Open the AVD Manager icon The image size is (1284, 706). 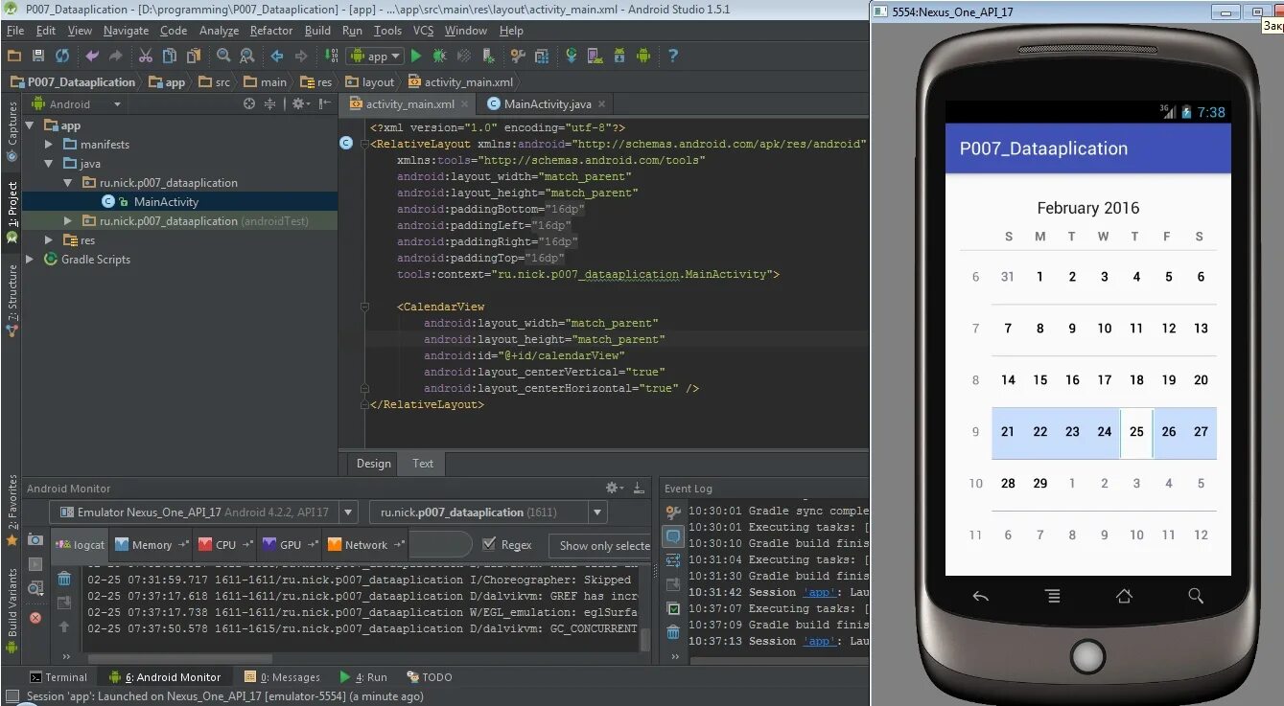pyautogui.click(x=595, y=57)
